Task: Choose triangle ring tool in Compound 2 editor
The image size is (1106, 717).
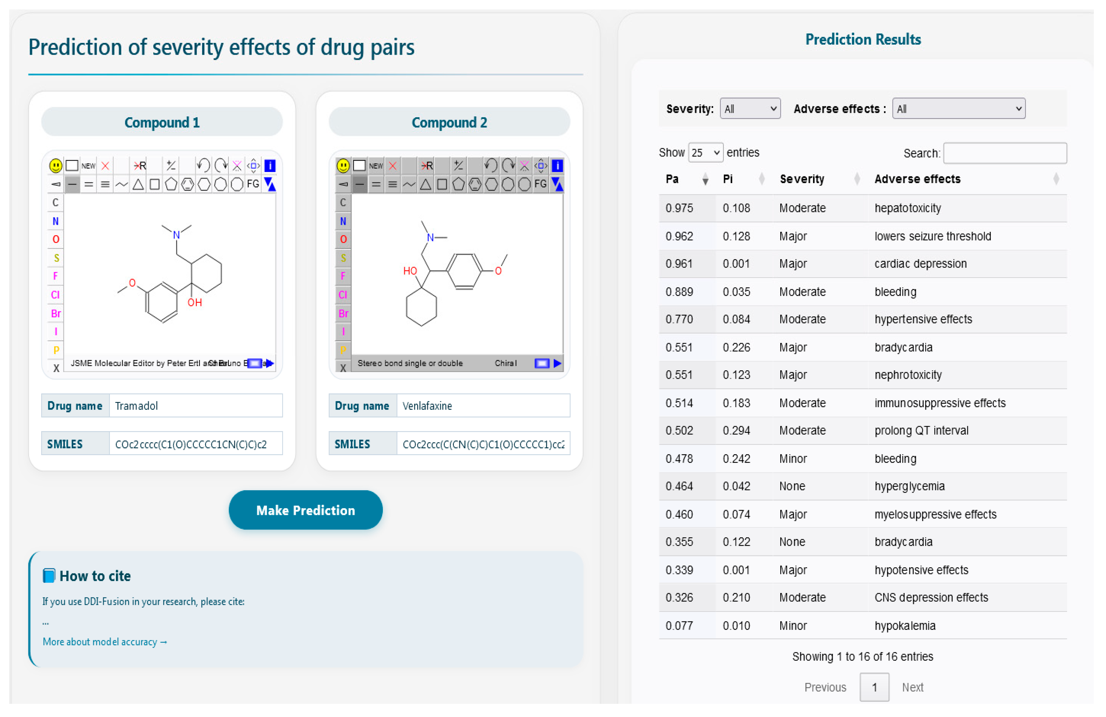Action: pos(425,184)
